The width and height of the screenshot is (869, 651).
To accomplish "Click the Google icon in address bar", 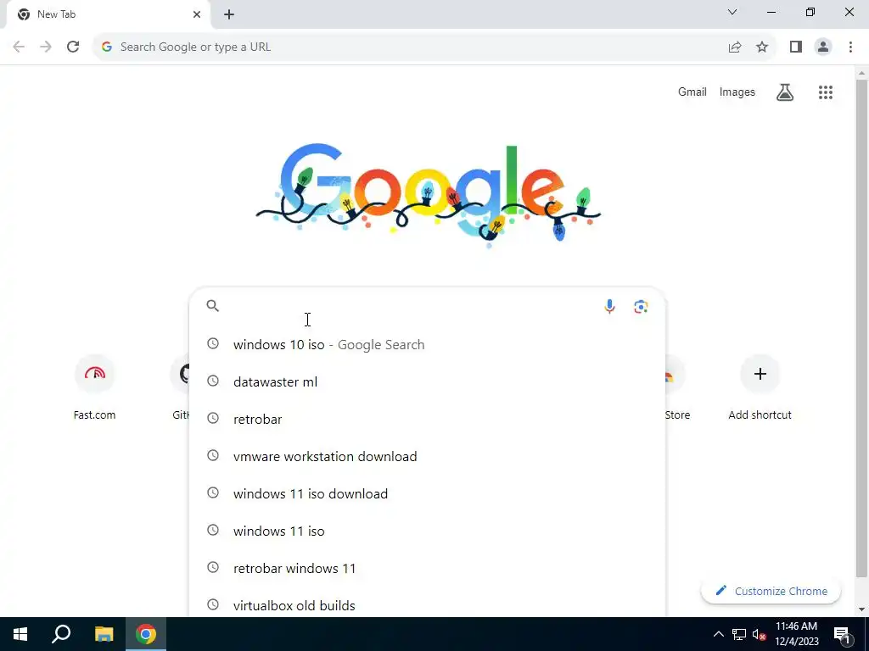I will (107, 47).
